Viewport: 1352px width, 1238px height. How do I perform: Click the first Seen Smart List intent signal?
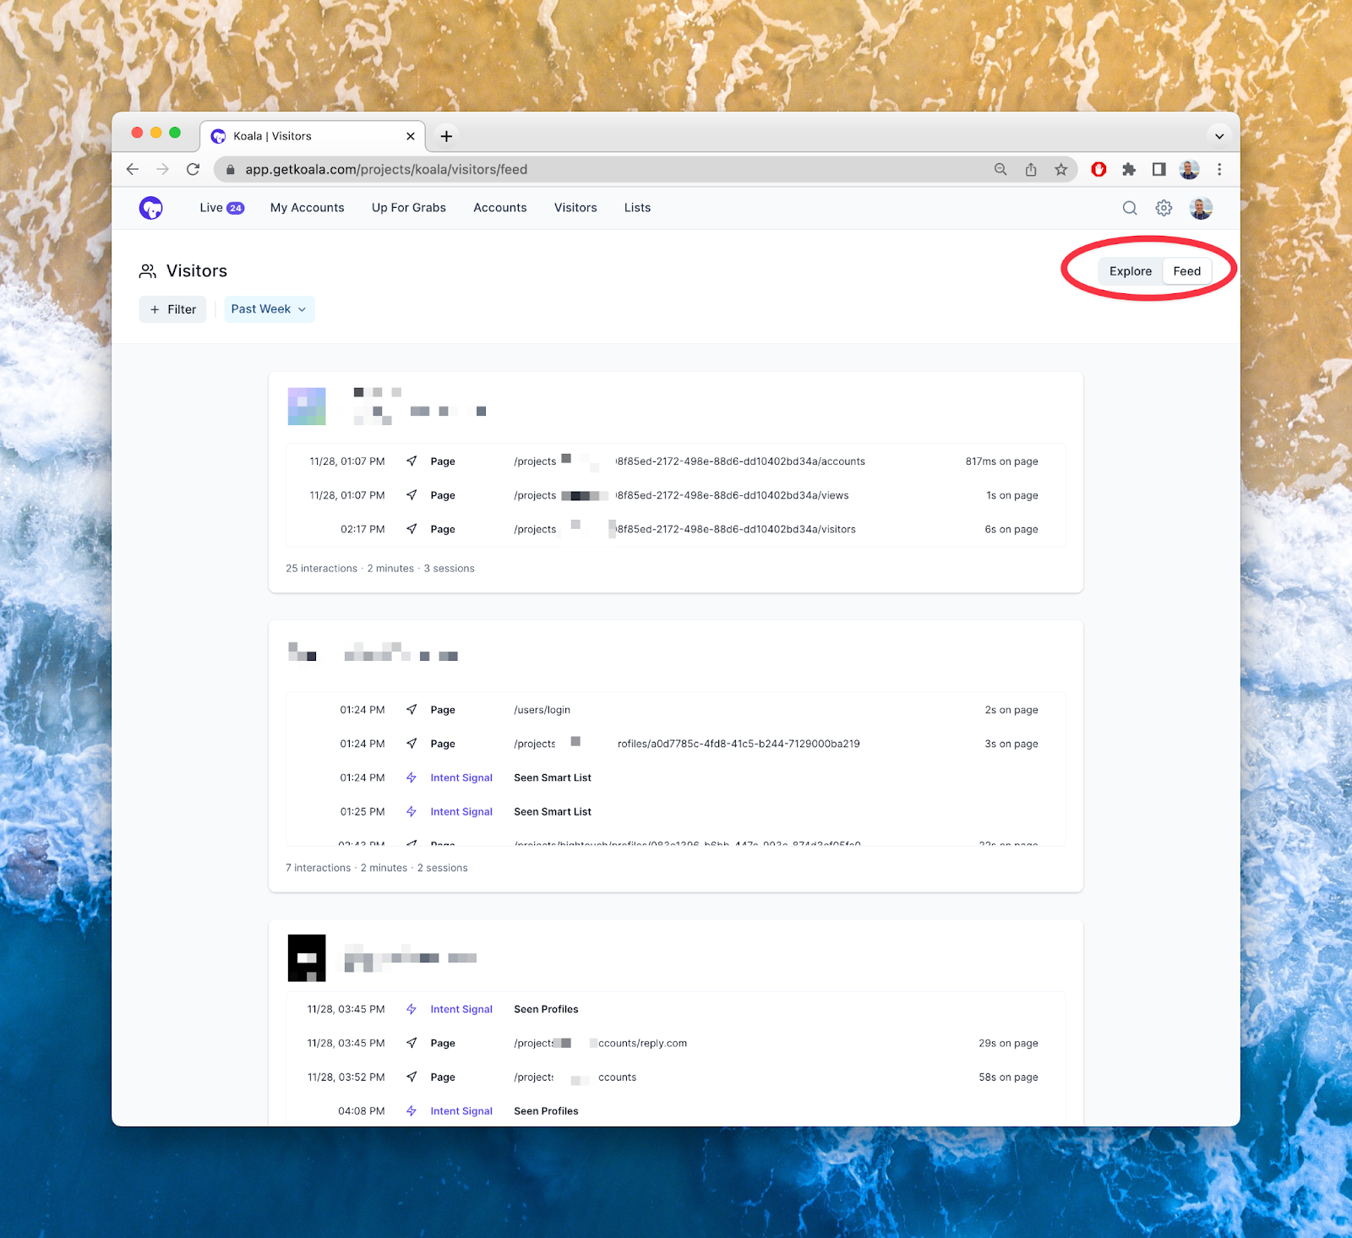click(x=552, y=777)
